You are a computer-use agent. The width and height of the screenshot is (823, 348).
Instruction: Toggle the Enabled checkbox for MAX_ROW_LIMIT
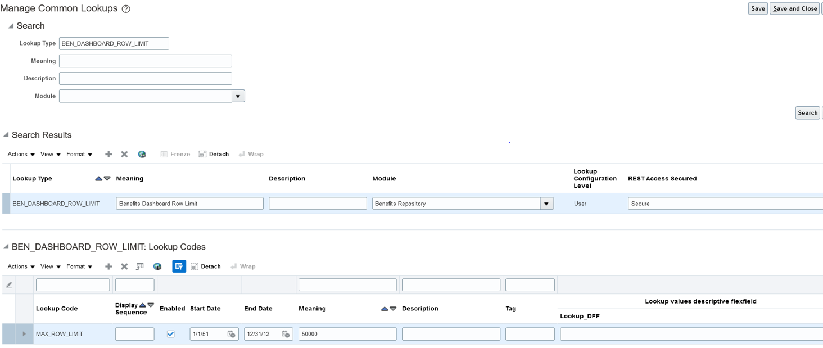pos(171,333)
